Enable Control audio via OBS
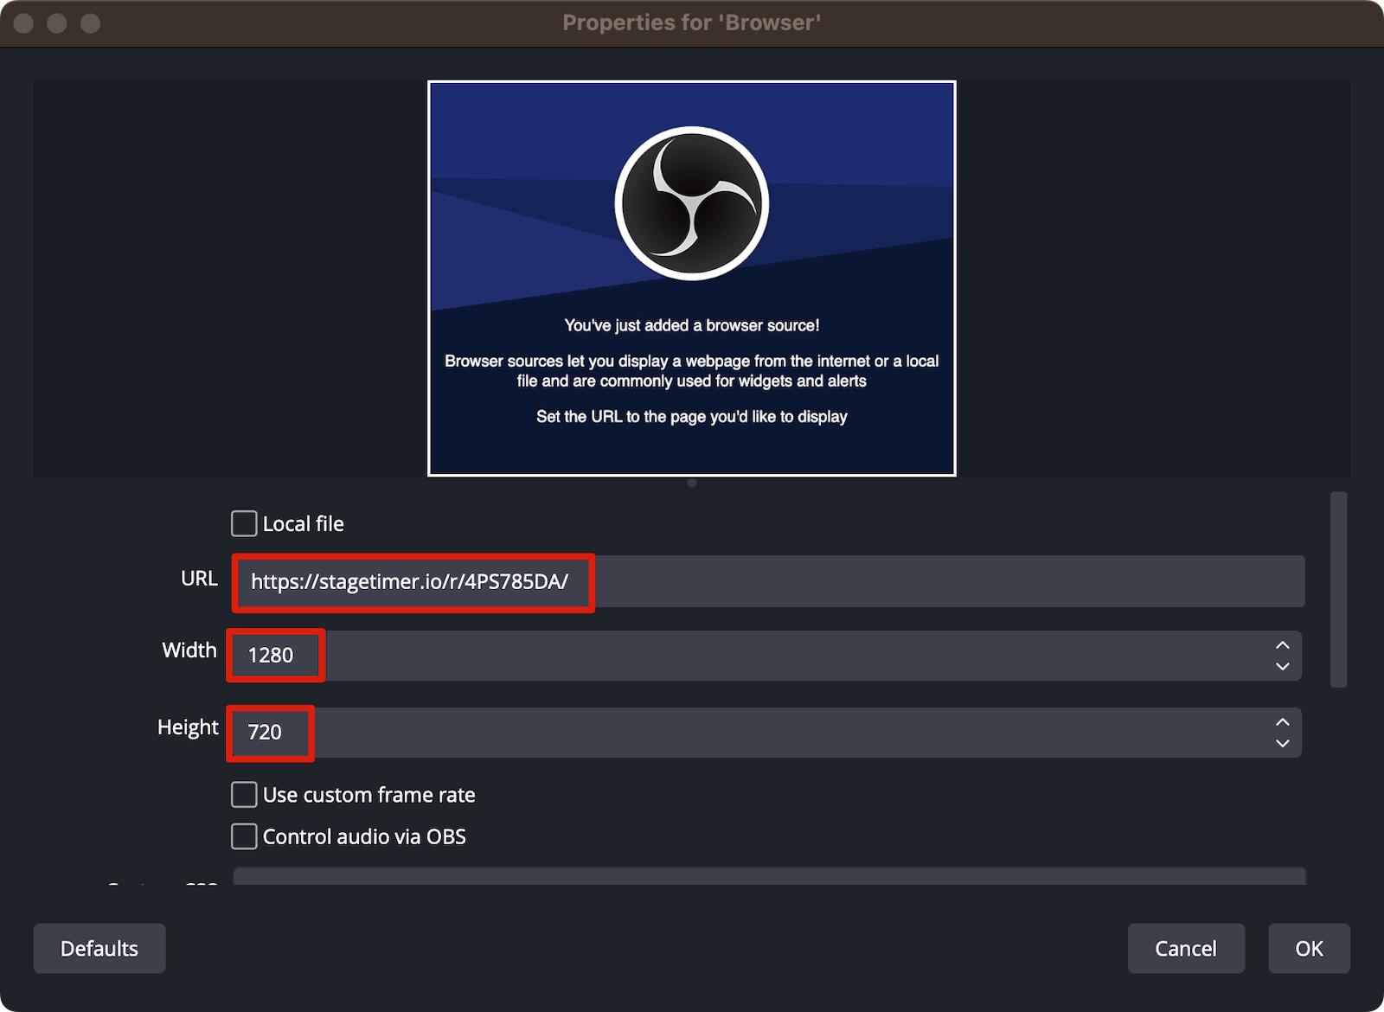Screen dimensions: 1384x1012 pyautogui.click(x=243, y=836)
